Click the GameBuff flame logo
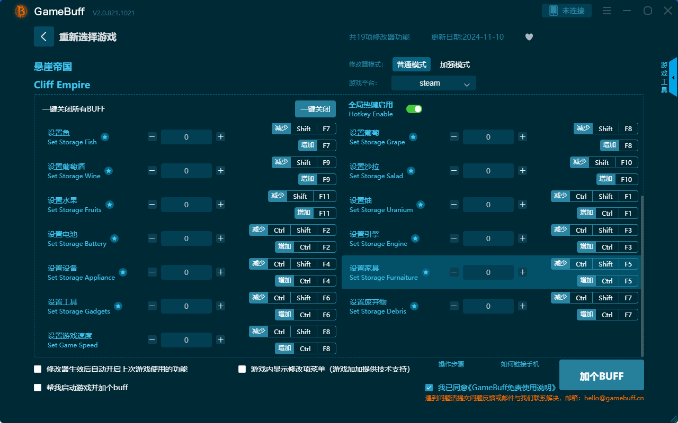 click(20, 11)
